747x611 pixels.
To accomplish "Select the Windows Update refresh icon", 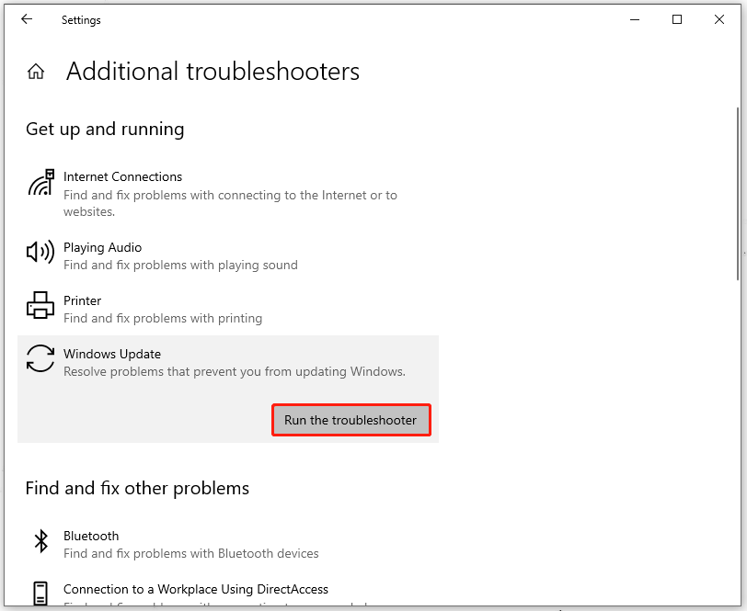I will 40,358.
